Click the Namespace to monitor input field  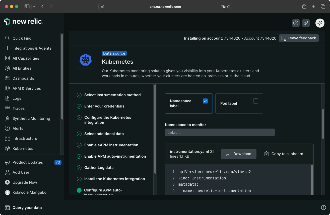point(220,132)
